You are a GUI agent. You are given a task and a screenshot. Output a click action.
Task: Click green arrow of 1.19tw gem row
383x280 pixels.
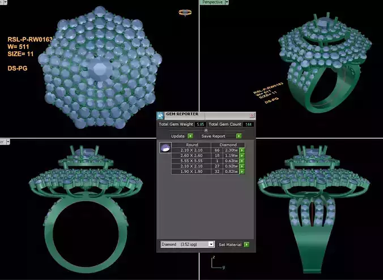coord(242,155)
